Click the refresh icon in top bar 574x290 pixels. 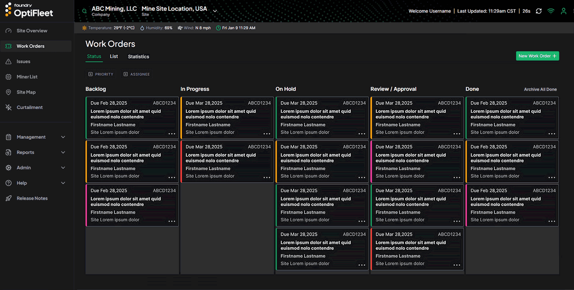[538, 11]
